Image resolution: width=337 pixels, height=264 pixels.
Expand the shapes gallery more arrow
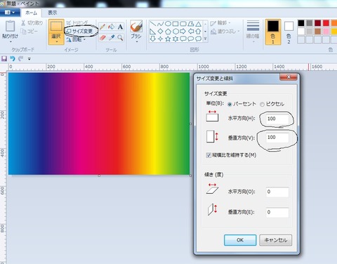point(205,39)
